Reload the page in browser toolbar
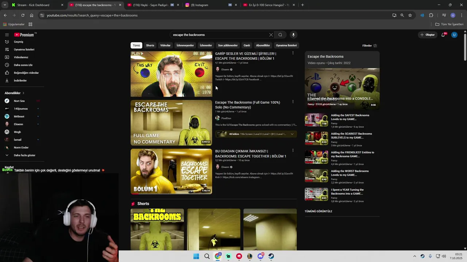 pyautogui.click(x=23, y=15)
